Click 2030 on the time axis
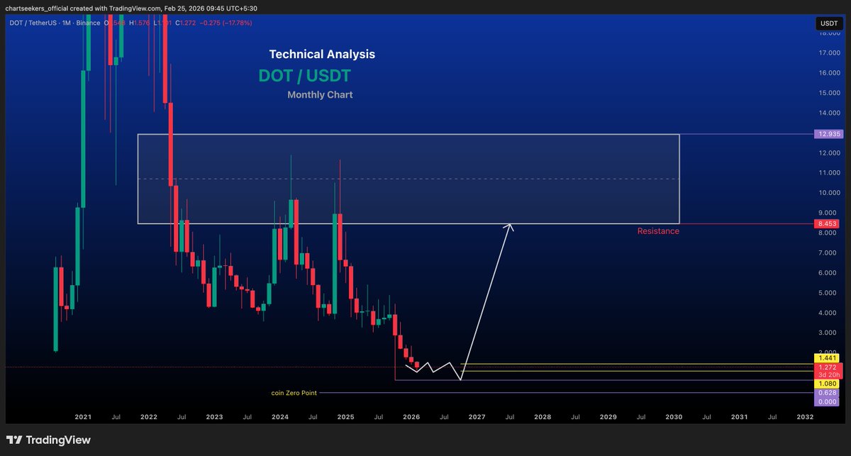This screenshot has width=851, height=456. pos(673,418)
